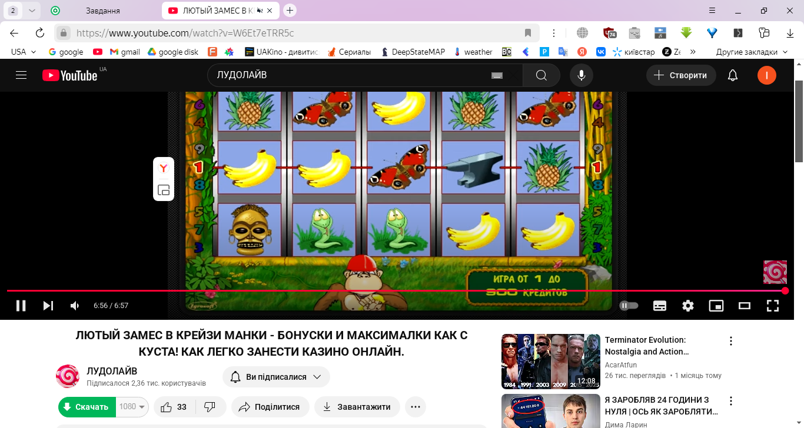The width and height of the screenshot is (804, 428).
Task: Open the YouTube hamburger guide menu
Action: click(x=21, y=75)
